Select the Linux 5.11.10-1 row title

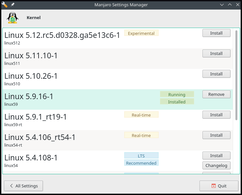(x=31, y=55)
